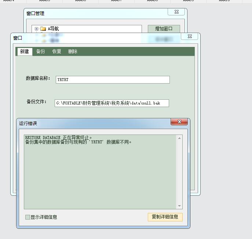
Task: Open the 备份 tab
Action: pyautogui.click(x=40, y=52)
